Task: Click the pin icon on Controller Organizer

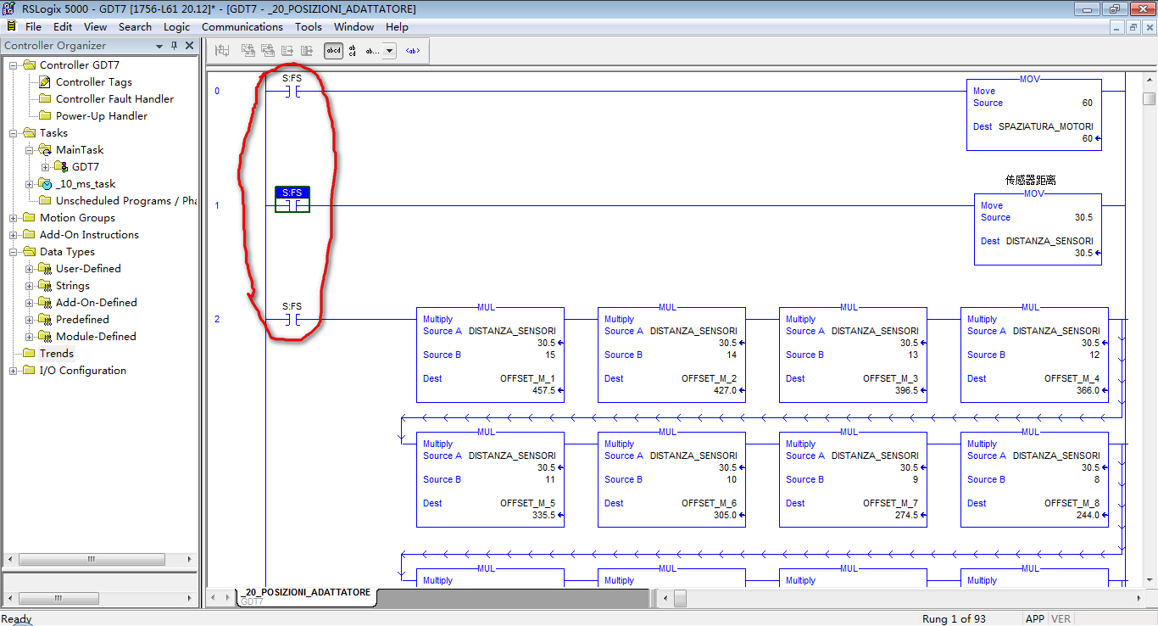Action: [x=174, y=46]
